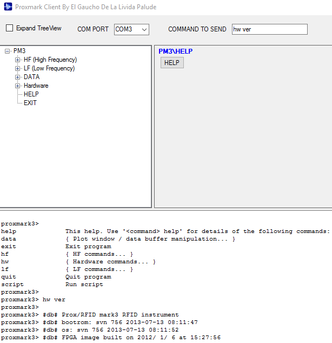The width and height of the screenshot is (332, 343).
Task: Select the EXIT tree item
Action: click(x=30, y=103)
